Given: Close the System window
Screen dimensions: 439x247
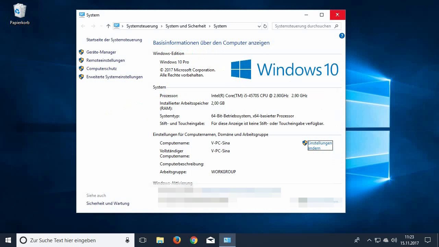Looking at the screenshot, I should tap(337, 15).
